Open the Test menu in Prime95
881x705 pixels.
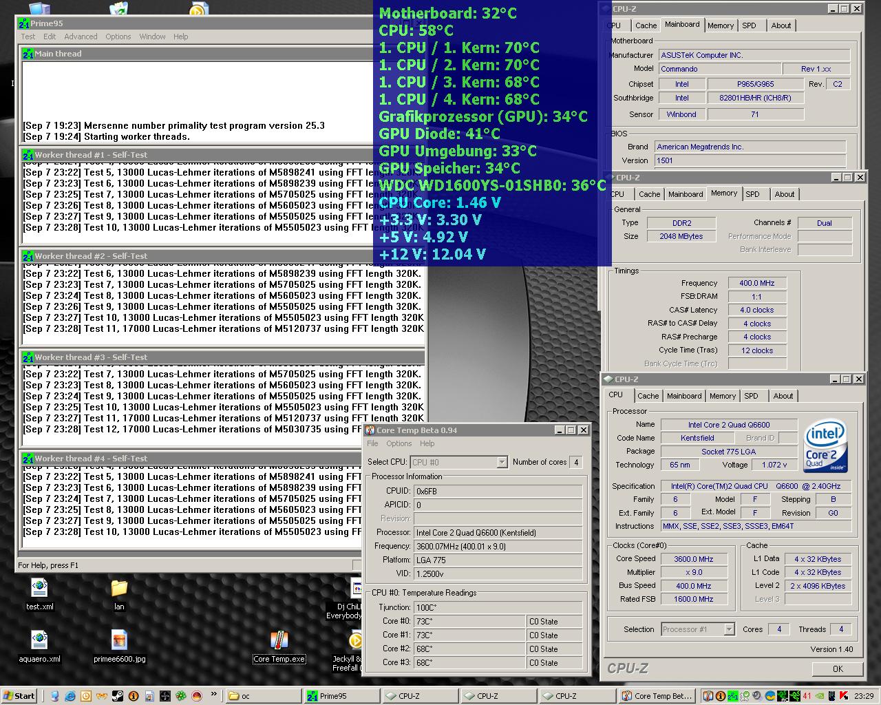click(x=28, y=36)
